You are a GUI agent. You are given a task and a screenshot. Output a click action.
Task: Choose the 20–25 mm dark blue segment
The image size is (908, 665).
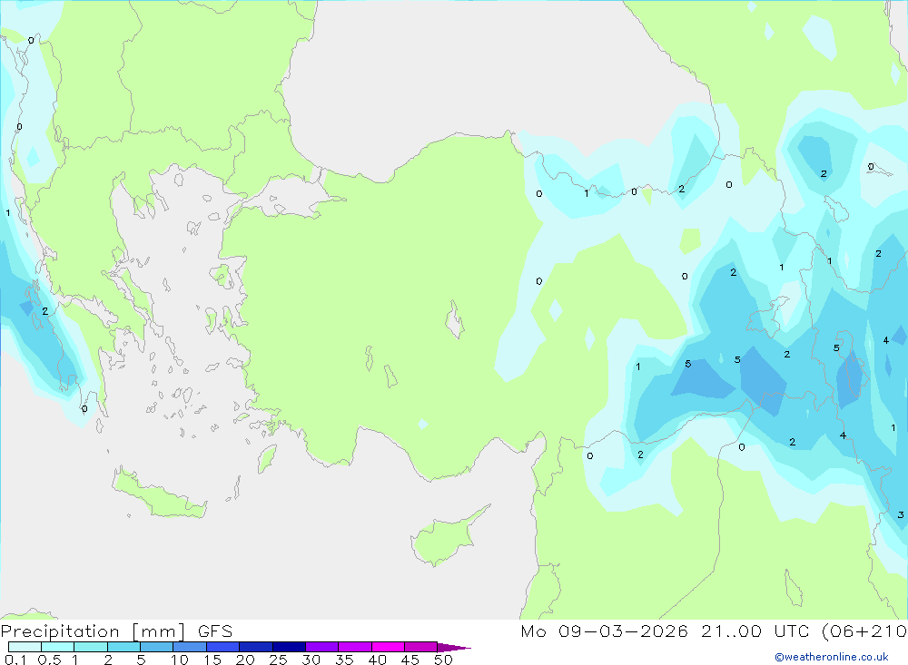[x=256, y=647]
